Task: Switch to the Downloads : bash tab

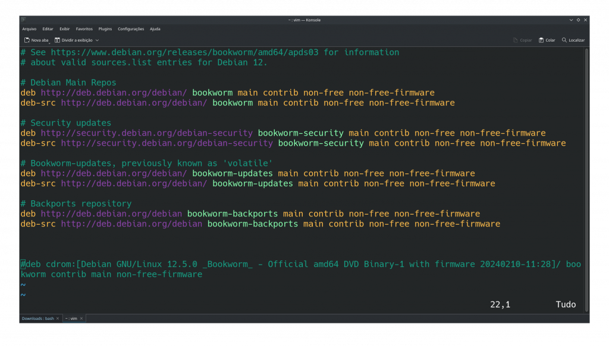Action: 38,319
